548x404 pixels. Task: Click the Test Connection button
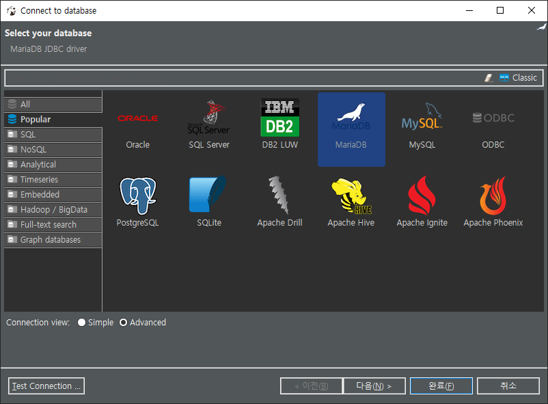(46, 386)
